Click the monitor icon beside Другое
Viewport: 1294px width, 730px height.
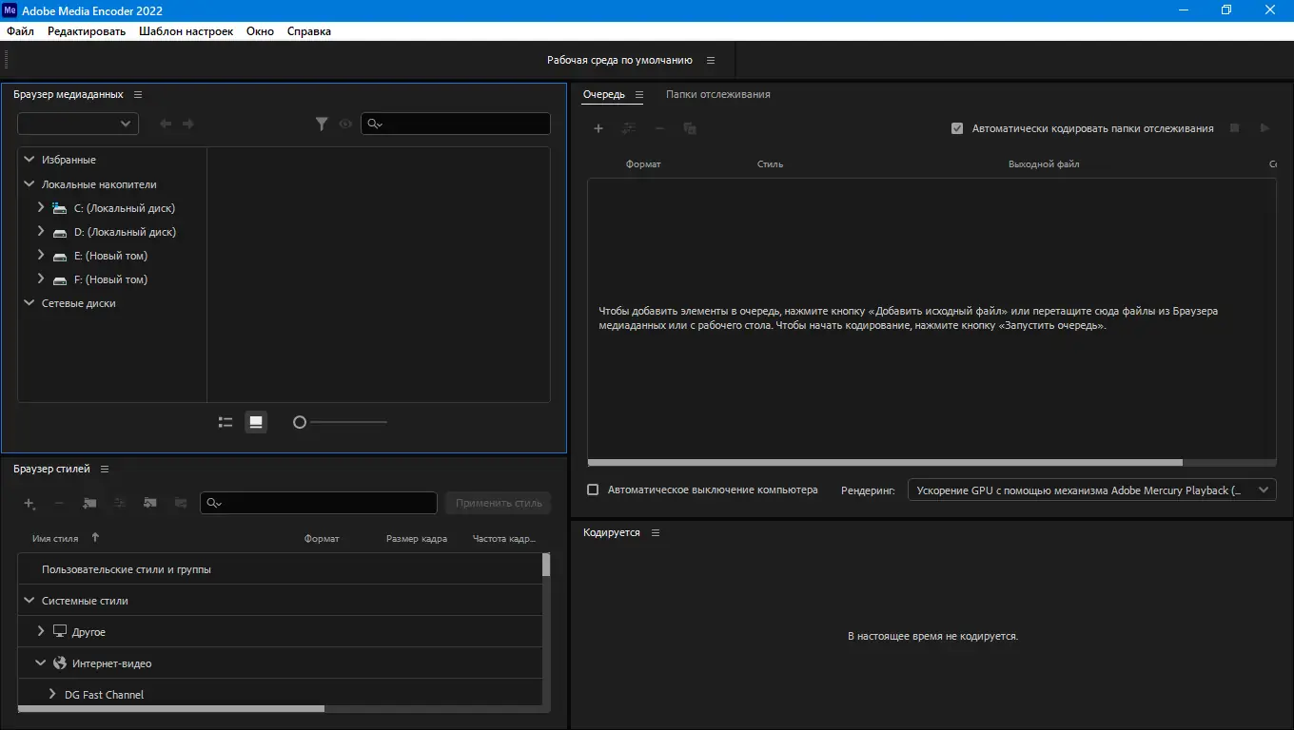pos(60,631)
